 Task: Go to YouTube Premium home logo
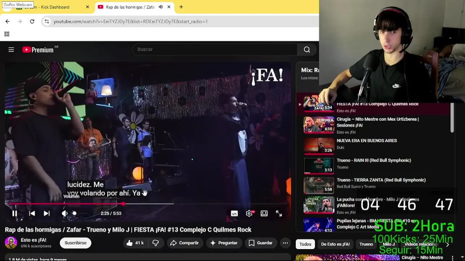point(38,50)
